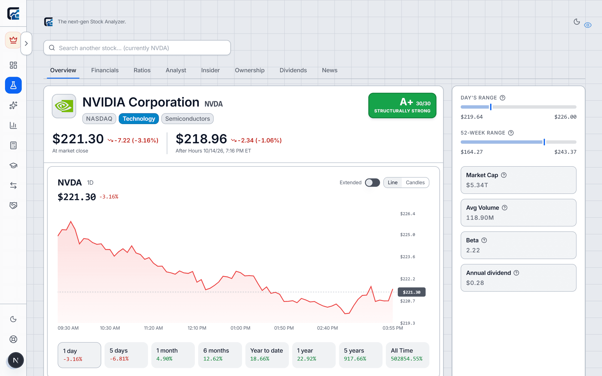Screen dimensions: 602x376
Task: Select the 5 days timeframe button
Action: click(x=126, y=355)
